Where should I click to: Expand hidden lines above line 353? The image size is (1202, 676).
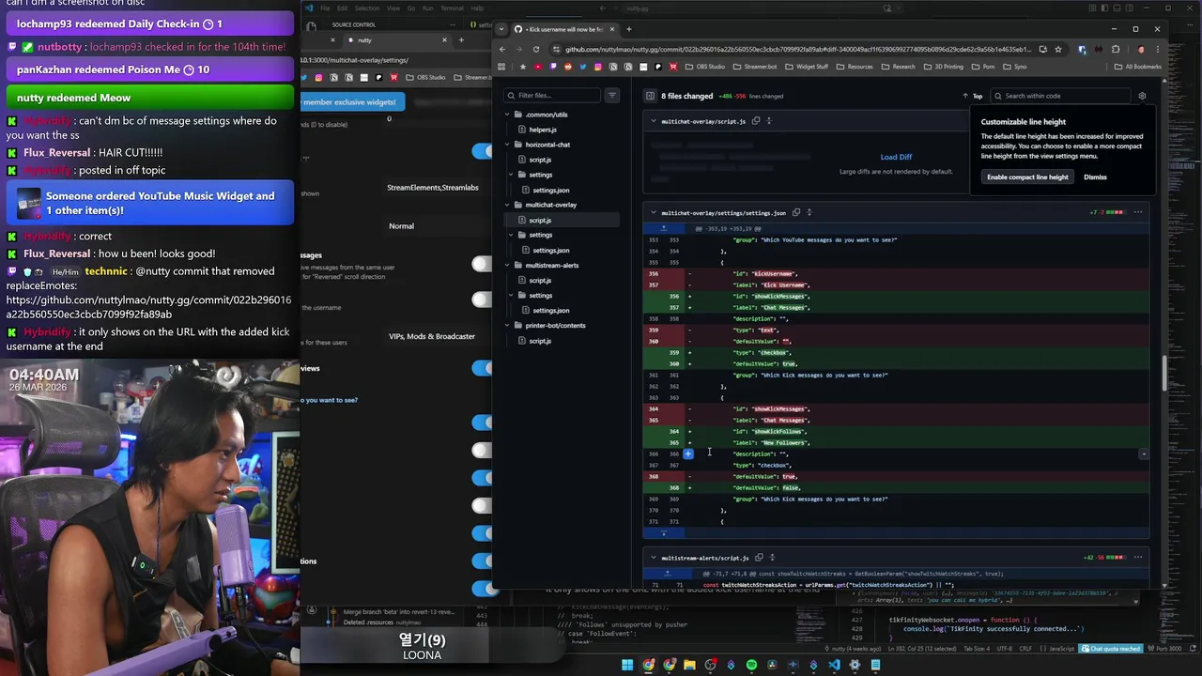[664, 228]
